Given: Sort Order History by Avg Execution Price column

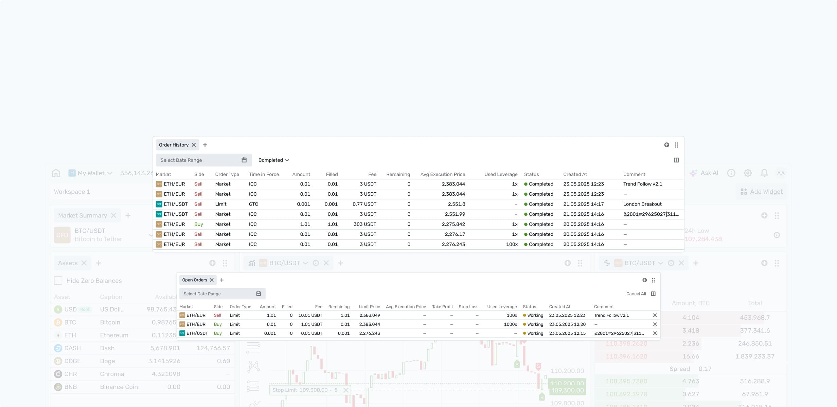Looking at the screenshot, I should coord(443,174).
